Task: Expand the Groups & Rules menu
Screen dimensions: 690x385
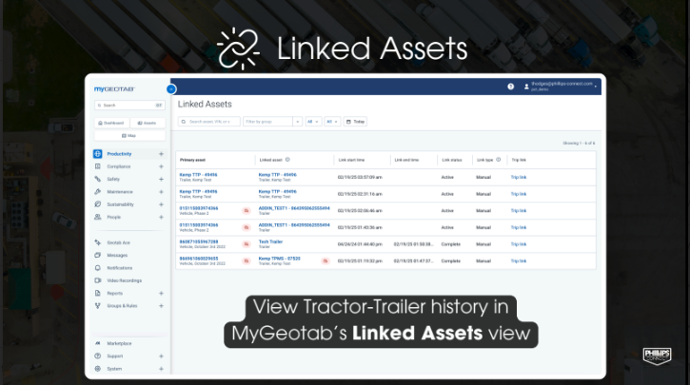Action: tap(161, 306)
